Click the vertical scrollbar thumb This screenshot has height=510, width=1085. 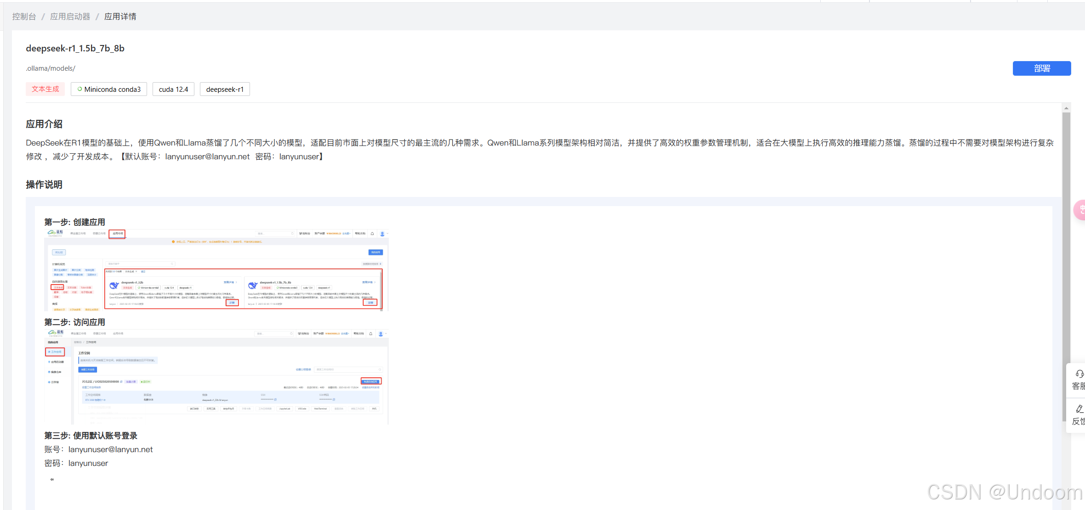point(1066,266)
